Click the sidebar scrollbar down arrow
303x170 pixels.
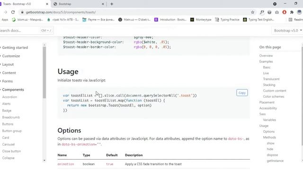point(45,161)
